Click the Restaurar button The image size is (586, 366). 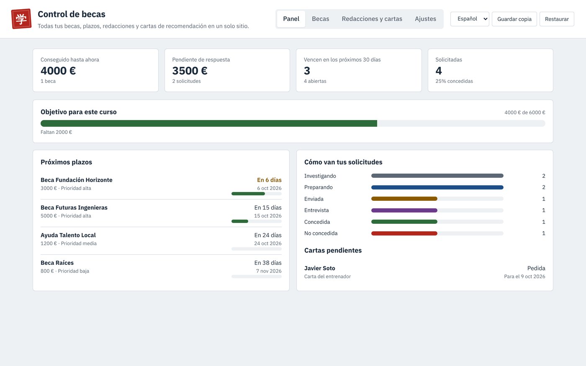click(557, 19)
